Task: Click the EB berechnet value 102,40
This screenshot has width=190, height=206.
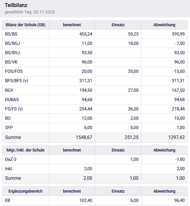Action: [86, 200]
